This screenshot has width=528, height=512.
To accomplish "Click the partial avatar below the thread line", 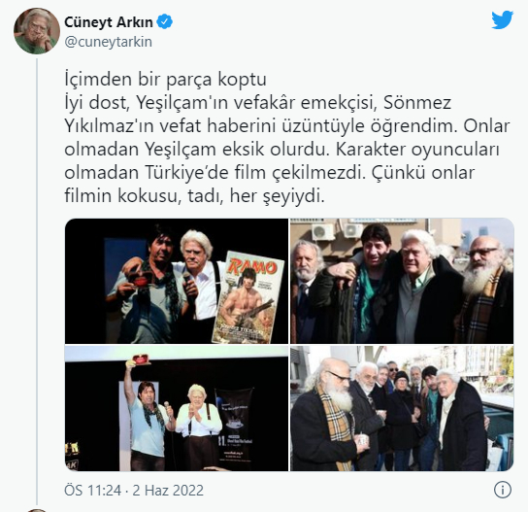I will pos(37,510).
